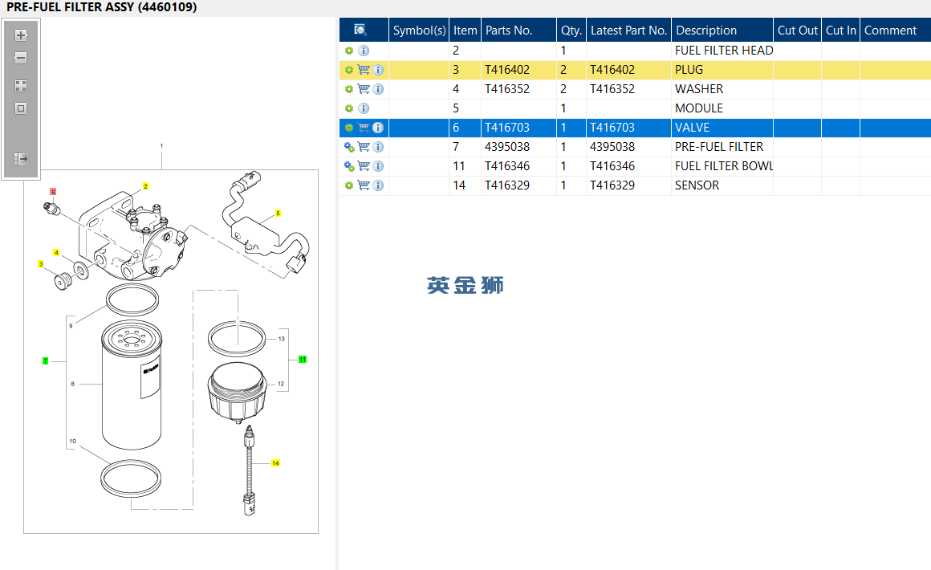Add SENSOR T416329 to cart
The image size is (931, 570).
coord(364,185)
